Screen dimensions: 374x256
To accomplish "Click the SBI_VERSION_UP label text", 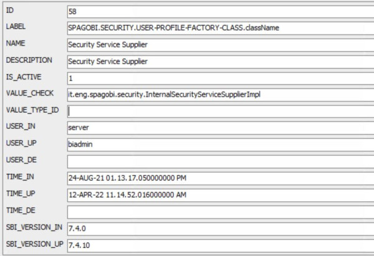I will (x=34, y=244).
